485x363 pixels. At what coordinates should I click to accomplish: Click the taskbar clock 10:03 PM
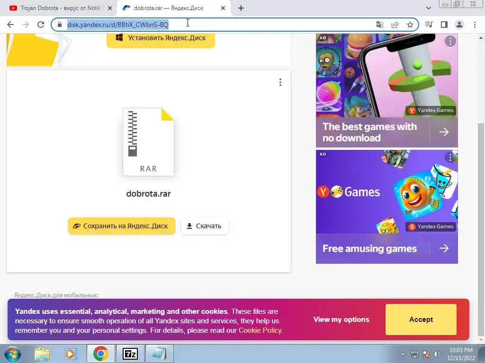click(461, 354)
